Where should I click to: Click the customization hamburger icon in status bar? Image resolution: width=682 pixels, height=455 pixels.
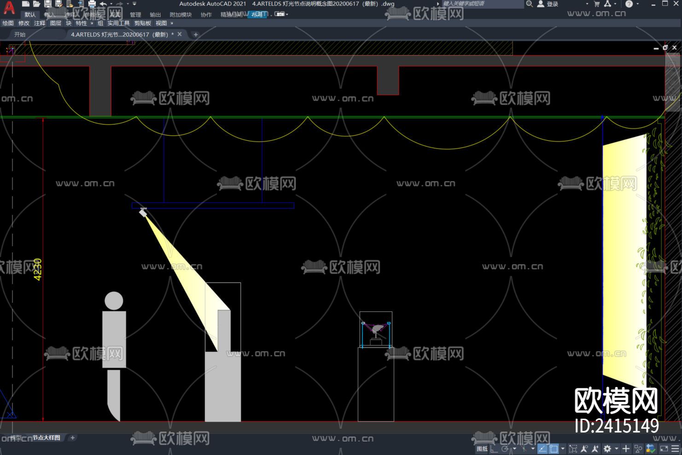[675, 449]
